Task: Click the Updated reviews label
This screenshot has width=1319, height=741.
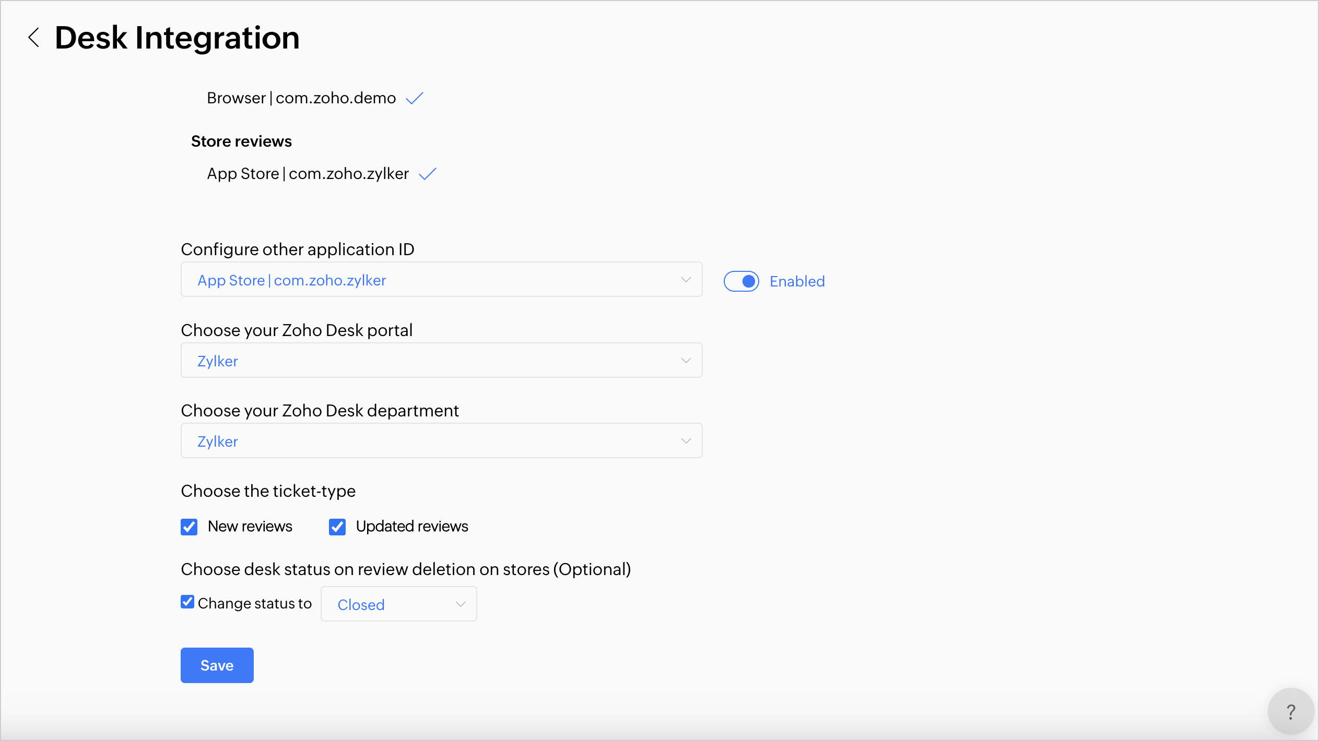Action: (412, 526)
